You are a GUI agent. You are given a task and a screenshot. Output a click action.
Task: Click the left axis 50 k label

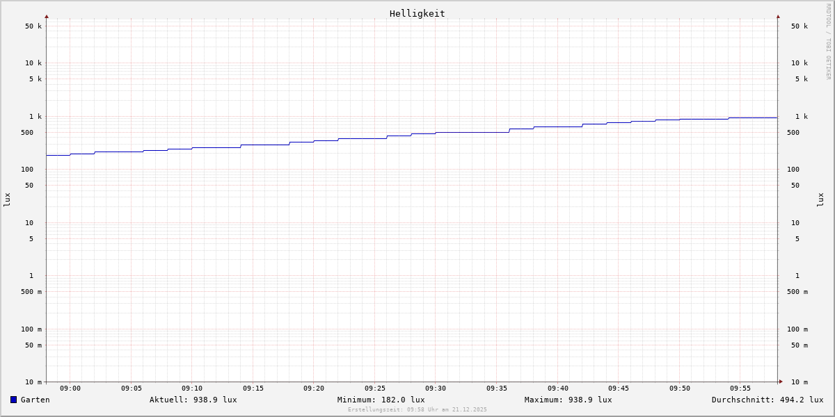point(33,26)
